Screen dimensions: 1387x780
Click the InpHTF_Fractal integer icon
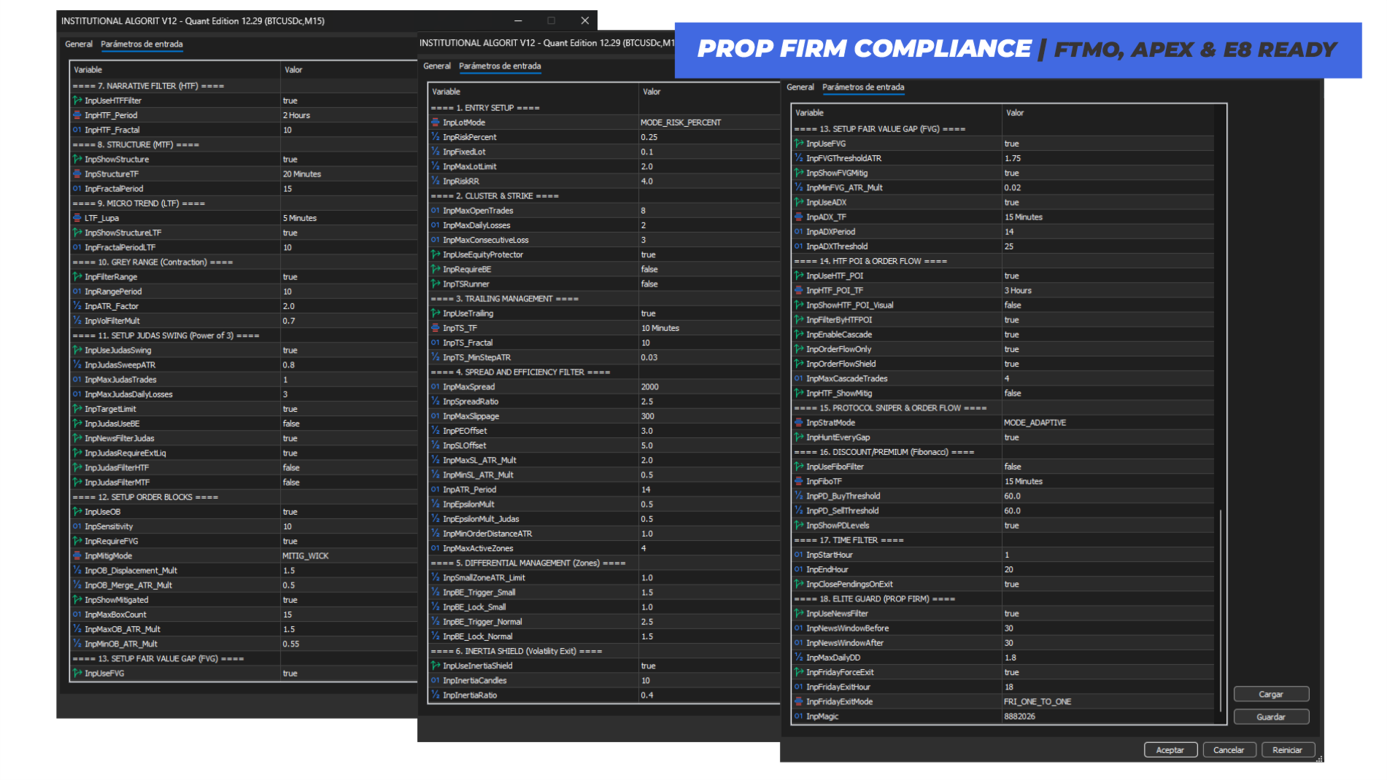coord(77,130)
